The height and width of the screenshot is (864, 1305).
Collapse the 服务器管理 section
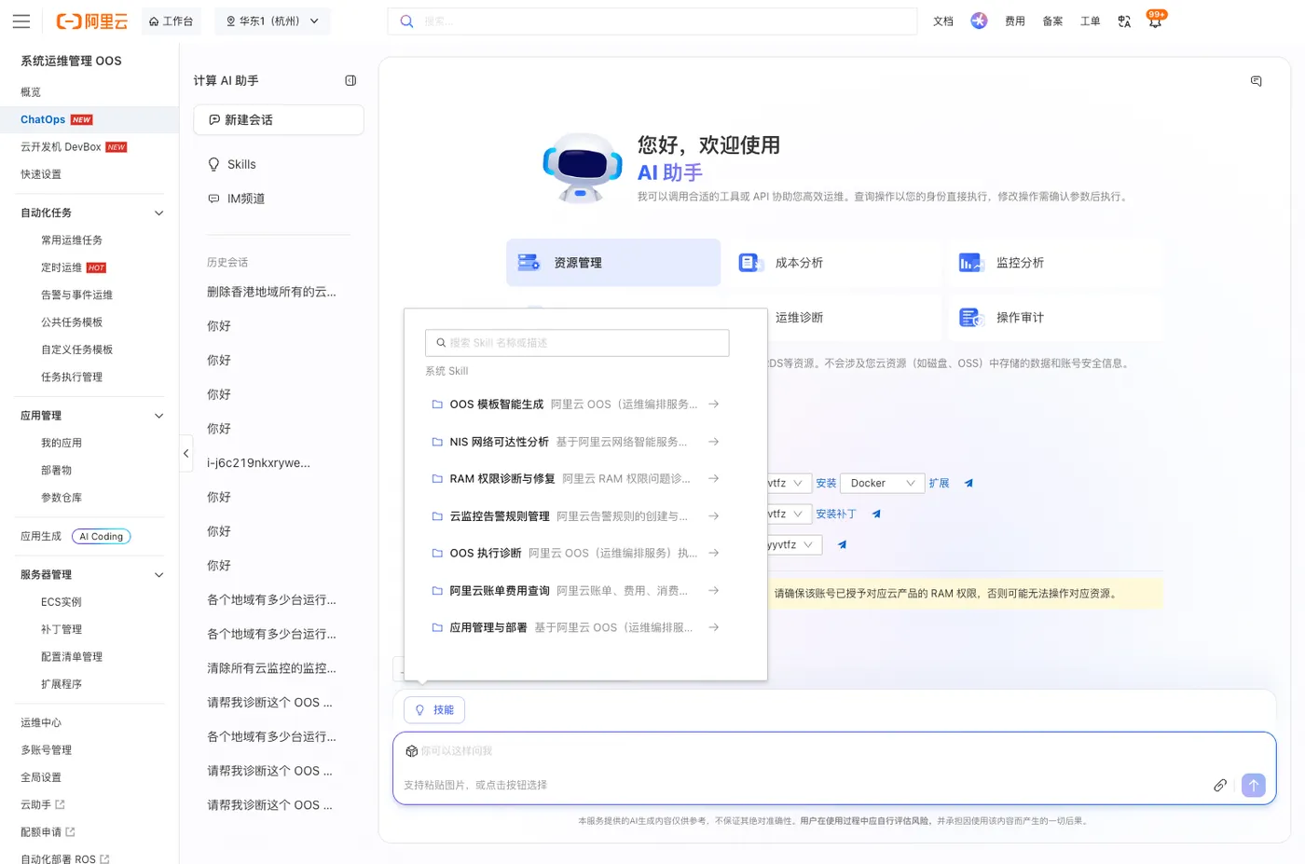[x=158, y=575]
